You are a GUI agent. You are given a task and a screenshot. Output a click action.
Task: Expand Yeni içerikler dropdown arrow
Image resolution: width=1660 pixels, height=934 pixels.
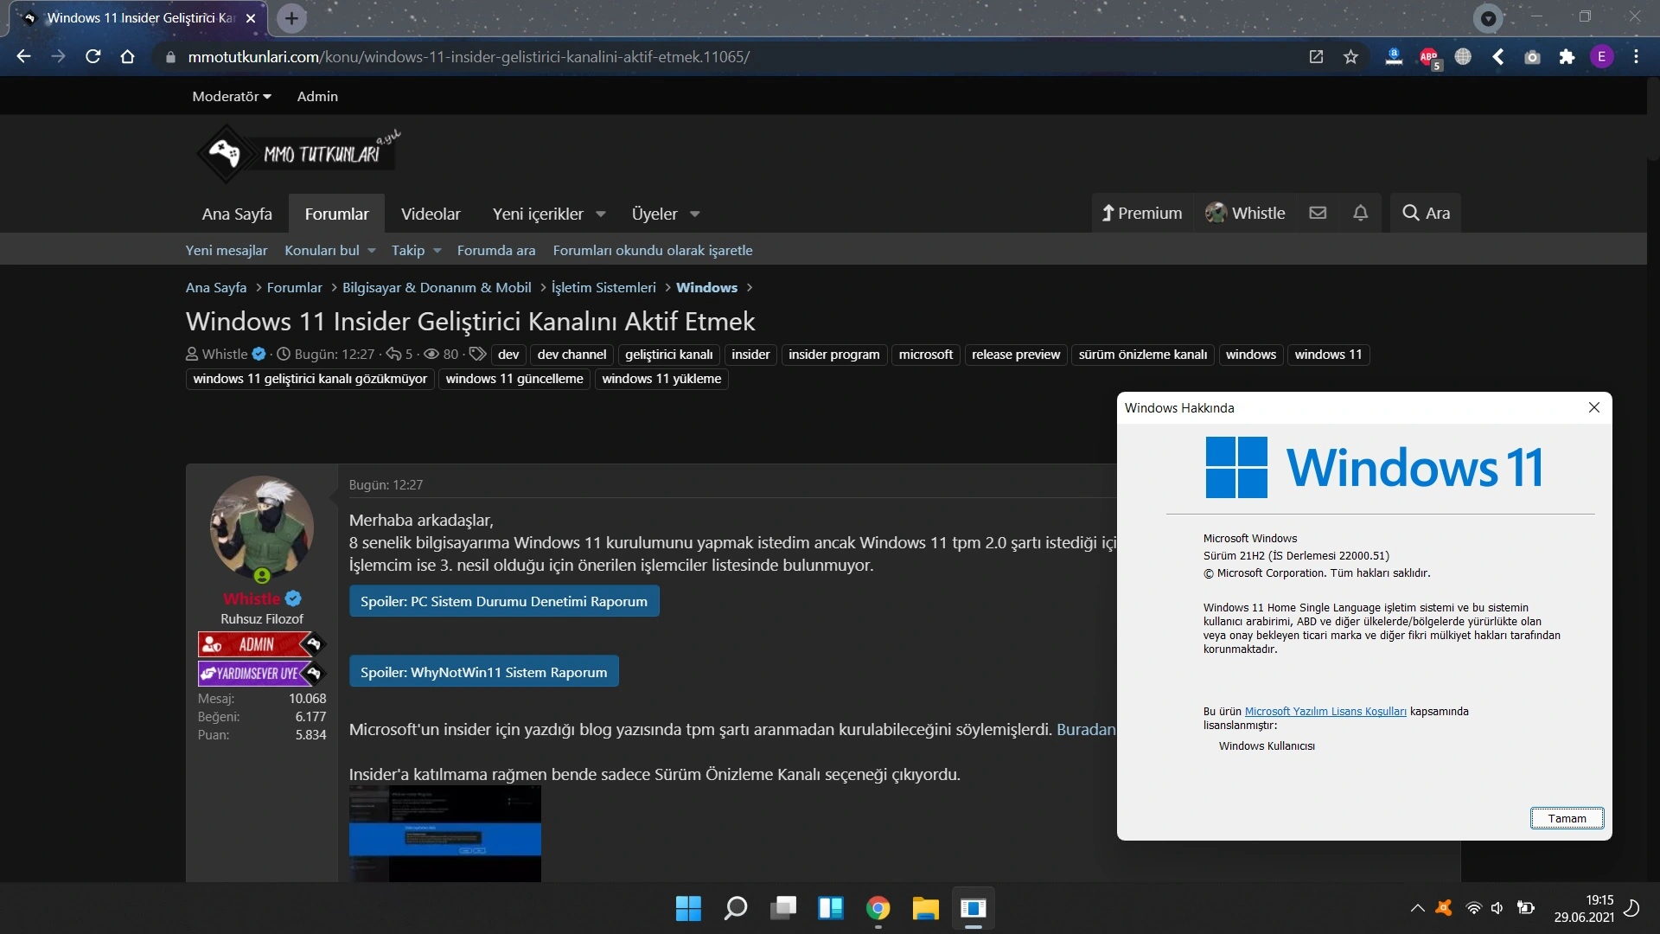tap(601, 214)
